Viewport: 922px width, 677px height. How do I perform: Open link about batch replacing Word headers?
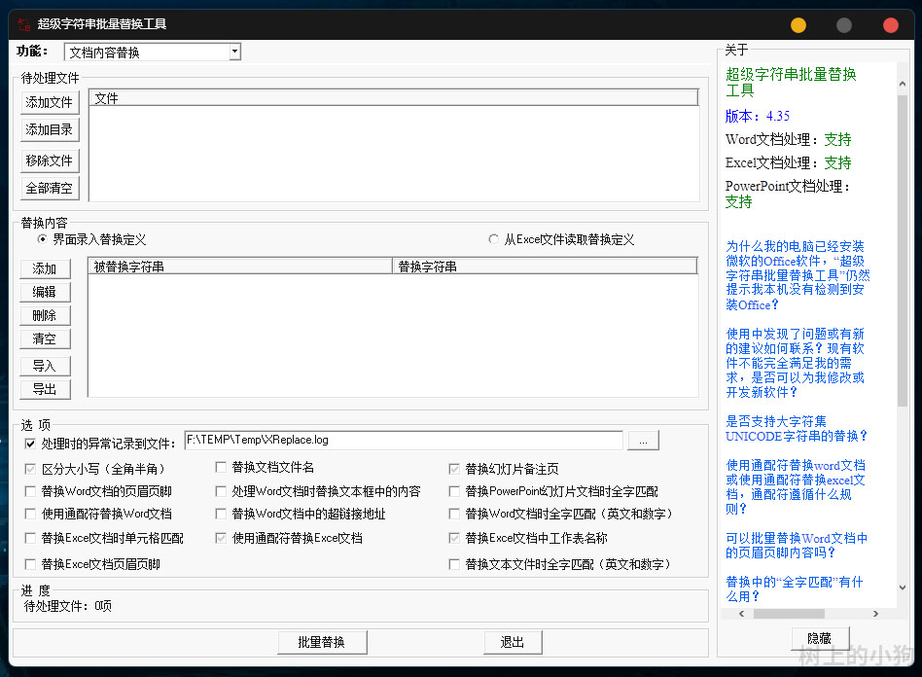coord(797,545)
